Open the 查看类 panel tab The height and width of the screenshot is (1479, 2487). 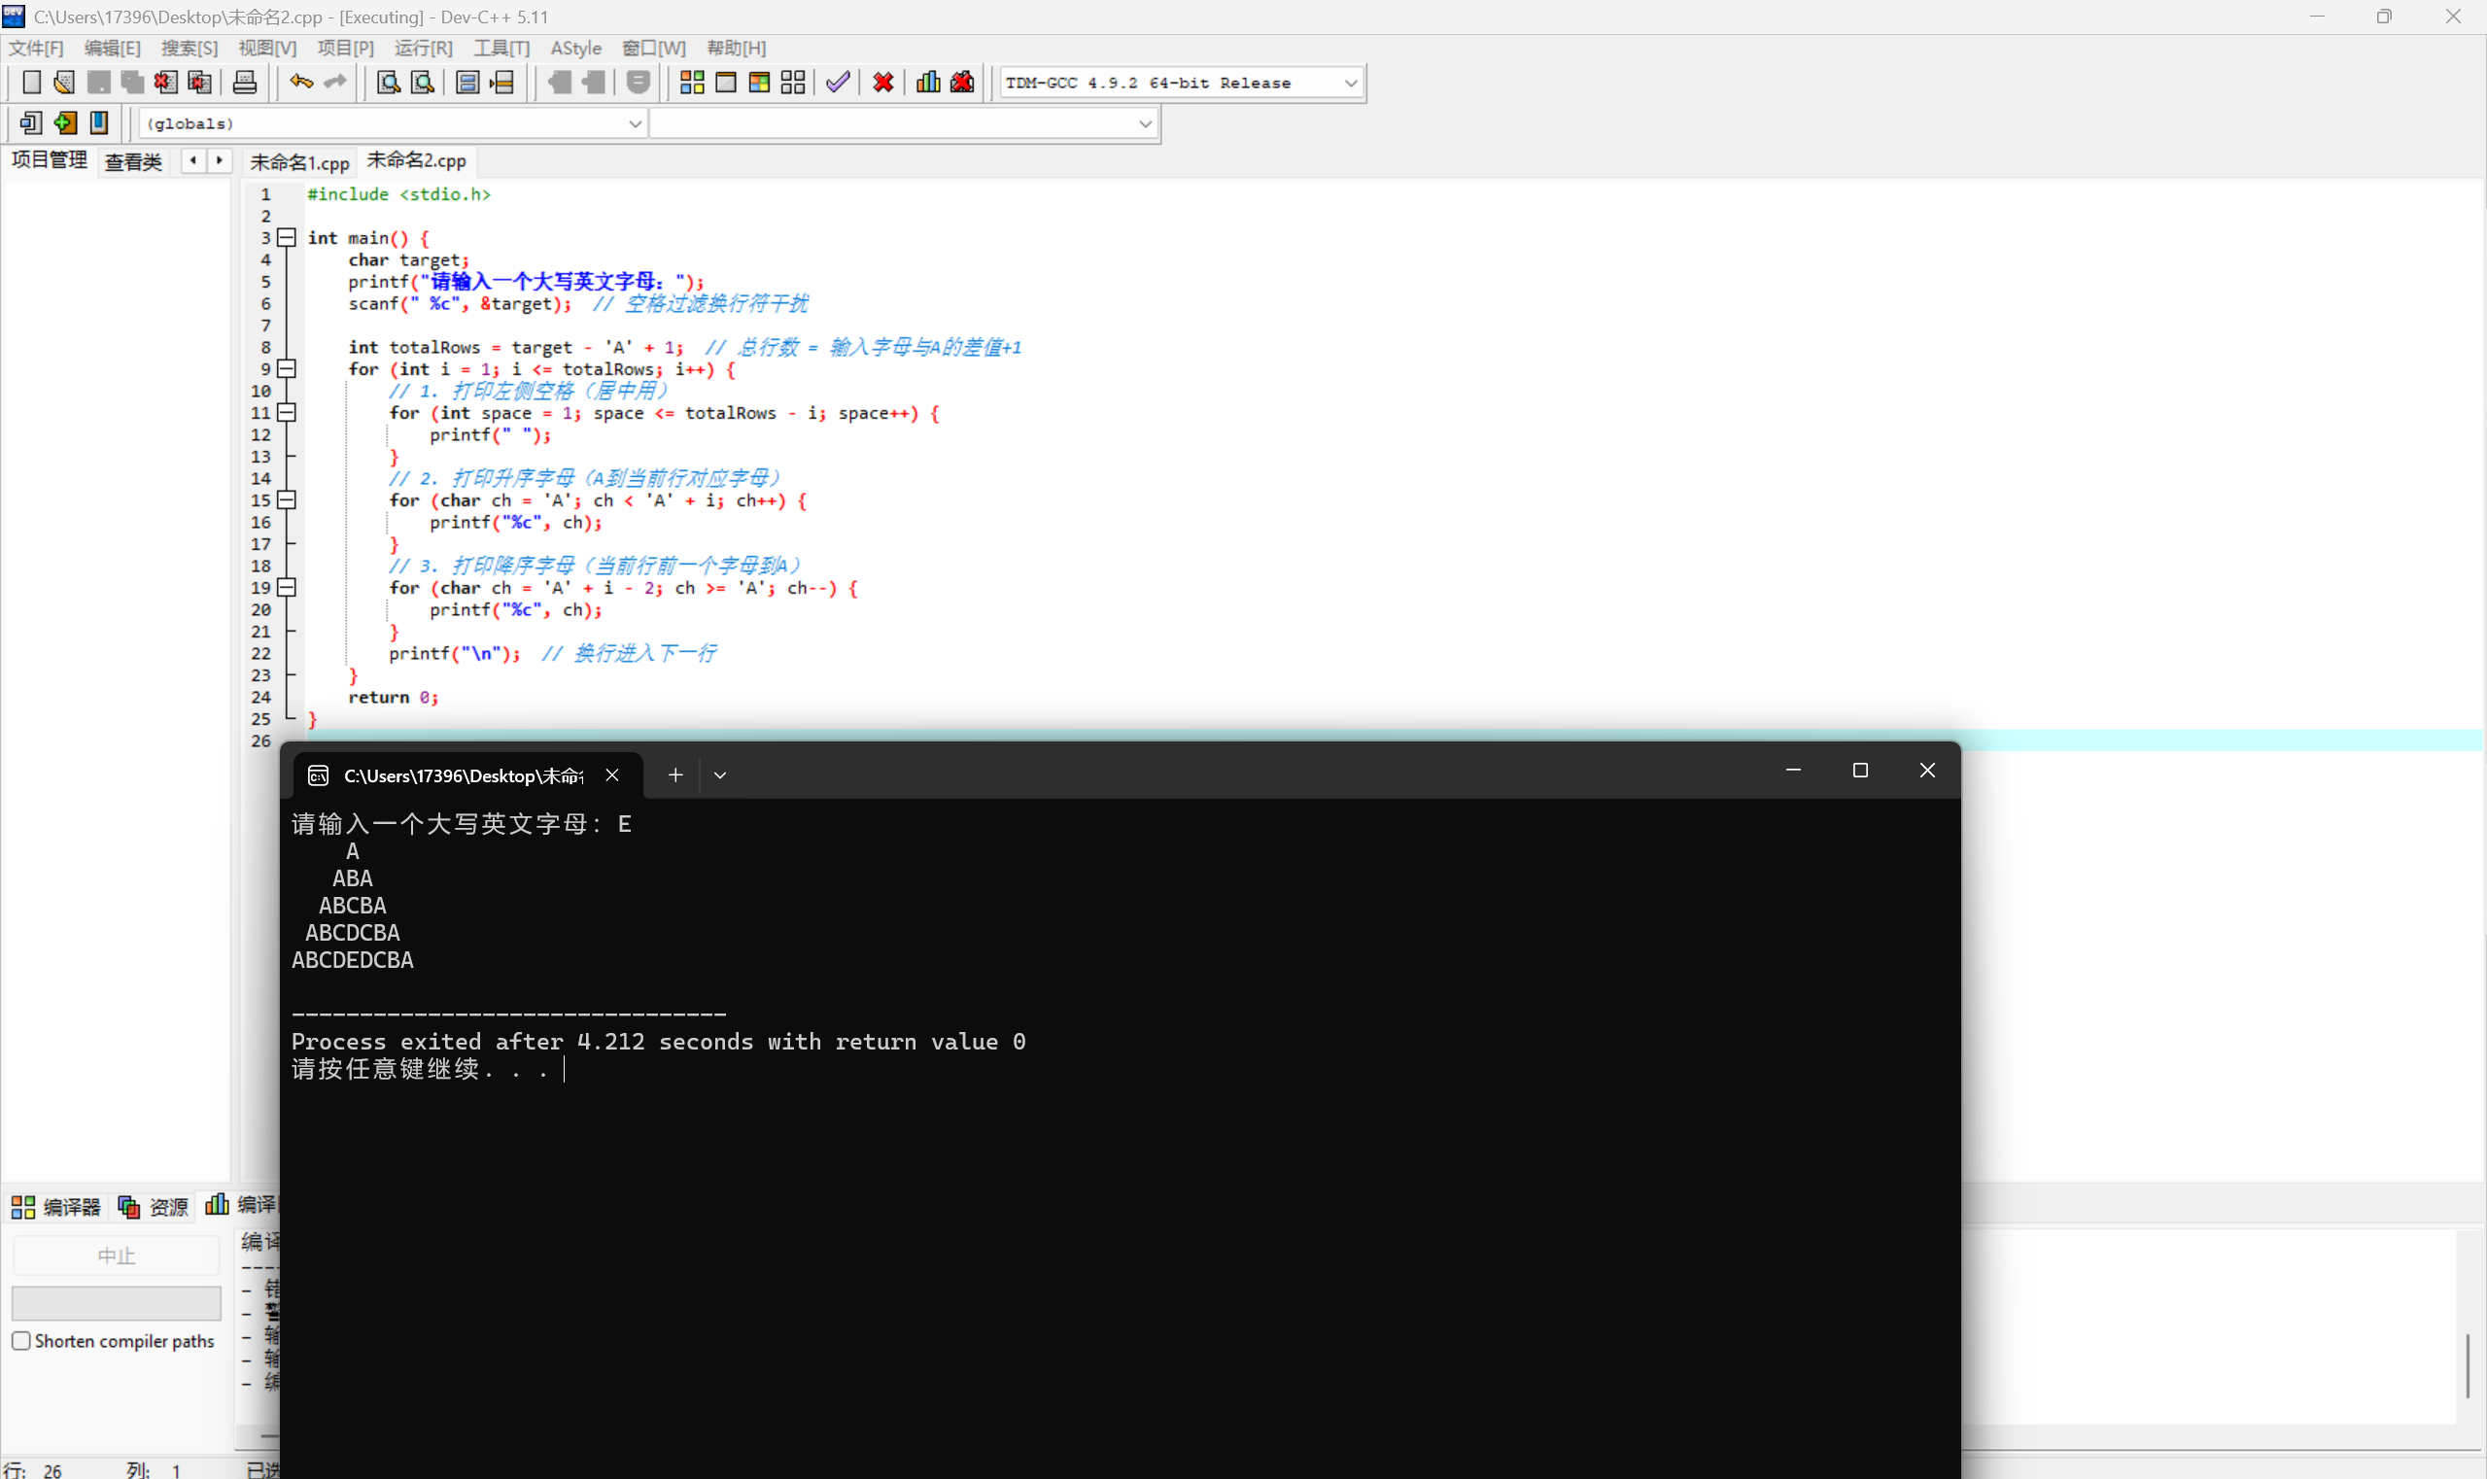[132, 161]
